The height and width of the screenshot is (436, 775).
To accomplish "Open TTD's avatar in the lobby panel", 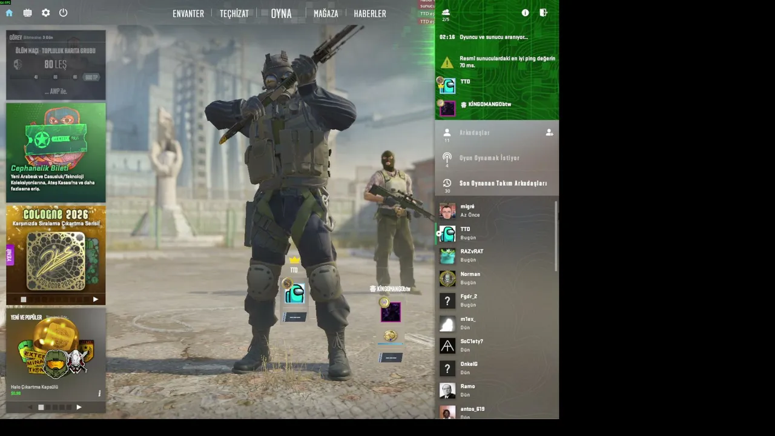I will pyautogui.click(x=447, y=85).
